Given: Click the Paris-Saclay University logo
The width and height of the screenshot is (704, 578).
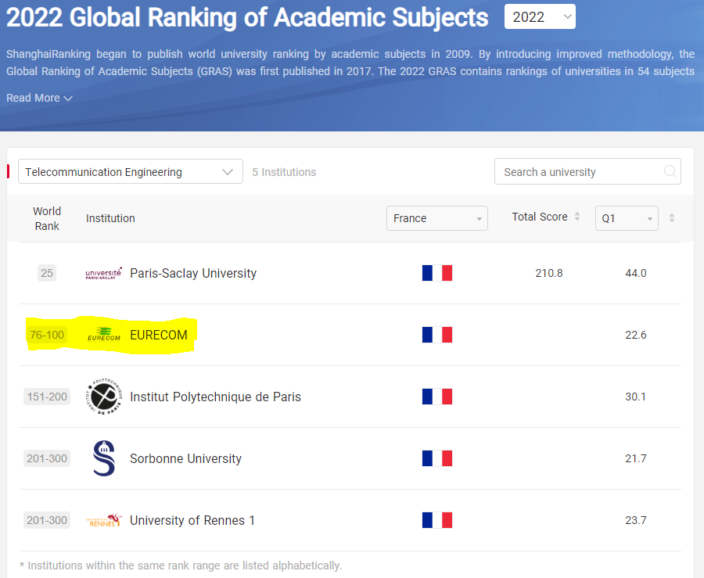Looking at the screenshot, I should pos(104,273).
